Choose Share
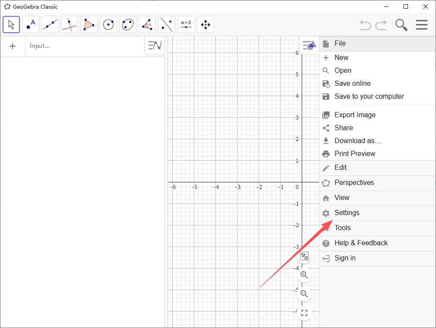The width and height of the screenshot is (436, 328). tap(378, 128)
